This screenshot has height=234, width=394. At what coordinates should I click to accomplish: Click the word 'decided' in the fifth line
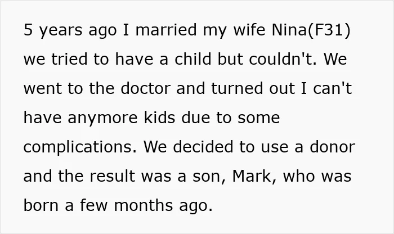coord(203,147)
